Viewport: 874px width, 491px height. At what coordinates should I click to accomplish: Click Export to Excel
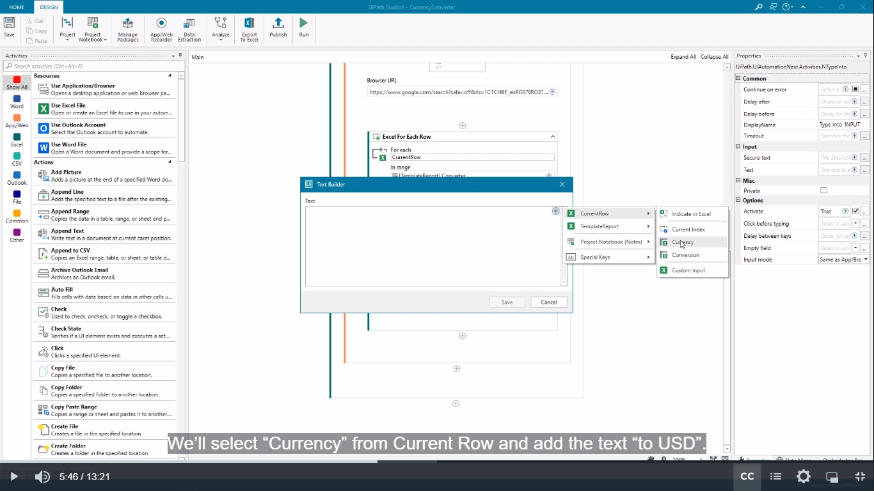[250, 29]
